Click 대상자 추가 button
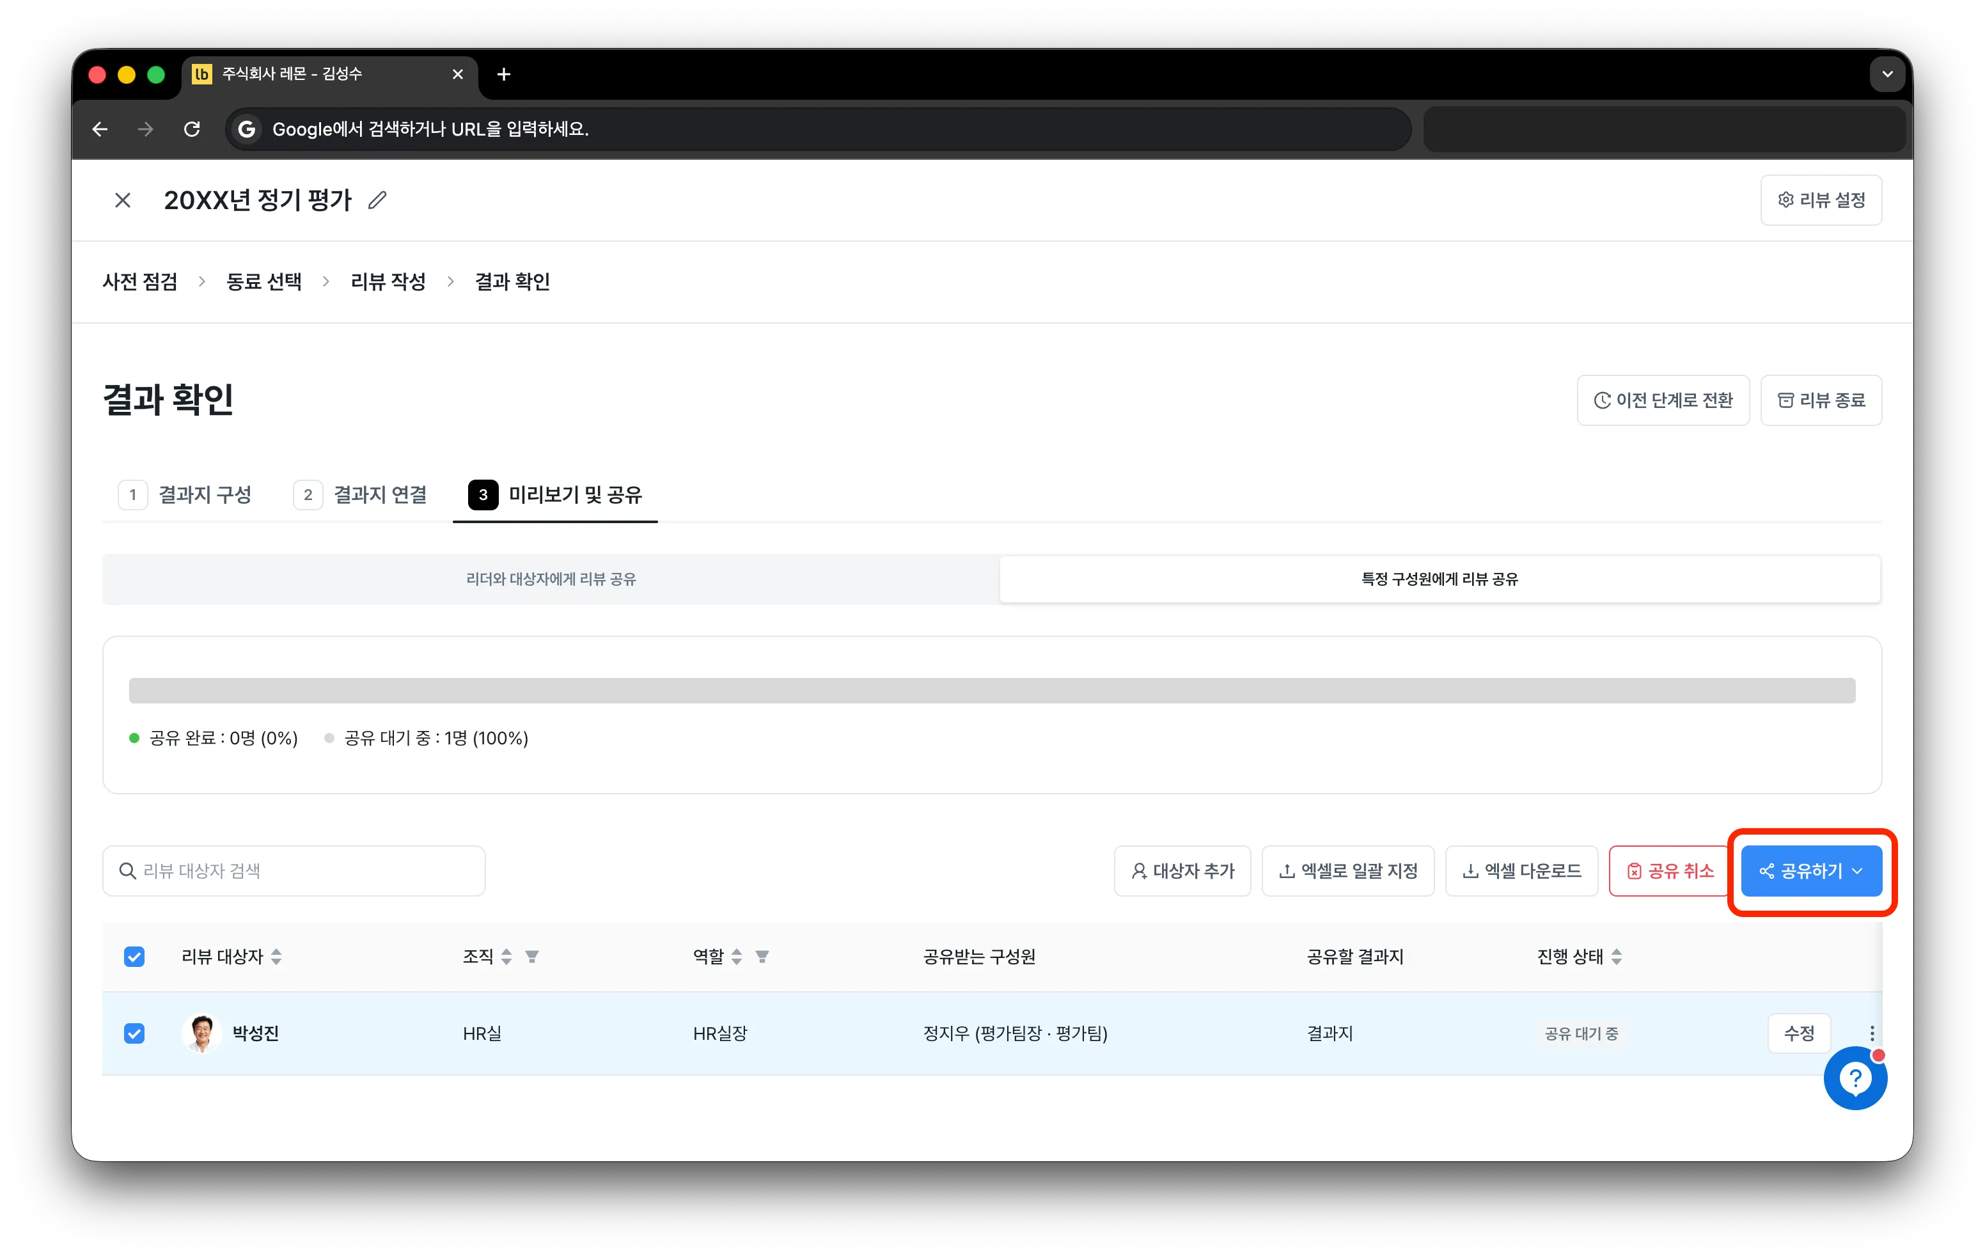The height and width of the screenshot is (1256, 1985). tap(1182, 871)
